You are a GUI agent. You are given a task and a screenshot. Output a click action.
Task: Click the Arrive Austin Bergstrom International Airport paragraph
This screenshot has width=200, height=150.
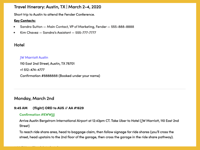(99, 123)
